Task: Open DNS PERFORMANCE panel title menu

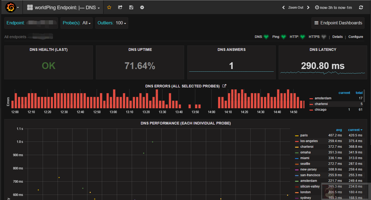Action: (x=186, y=123)
